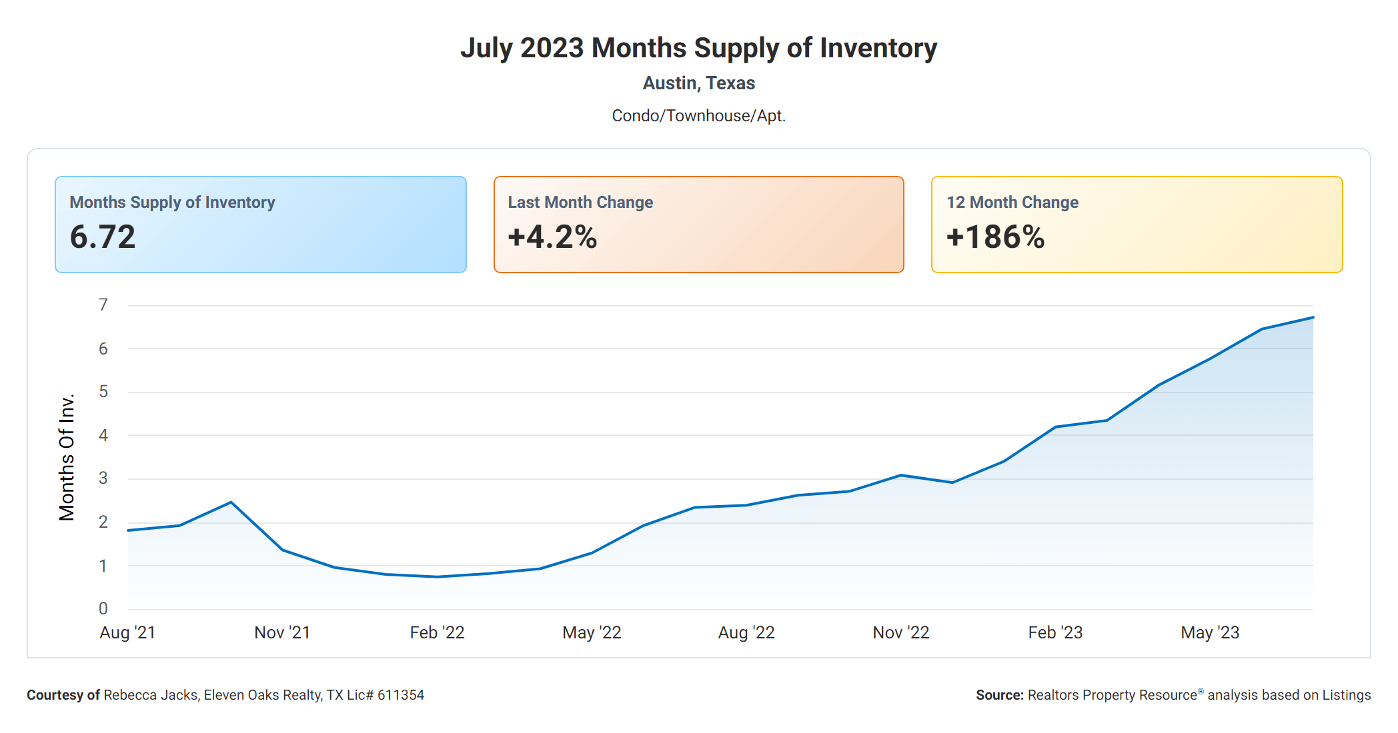Select the Last Month Change card
This screenshot has height=733, width=1398.
click(x=698, y=224)
